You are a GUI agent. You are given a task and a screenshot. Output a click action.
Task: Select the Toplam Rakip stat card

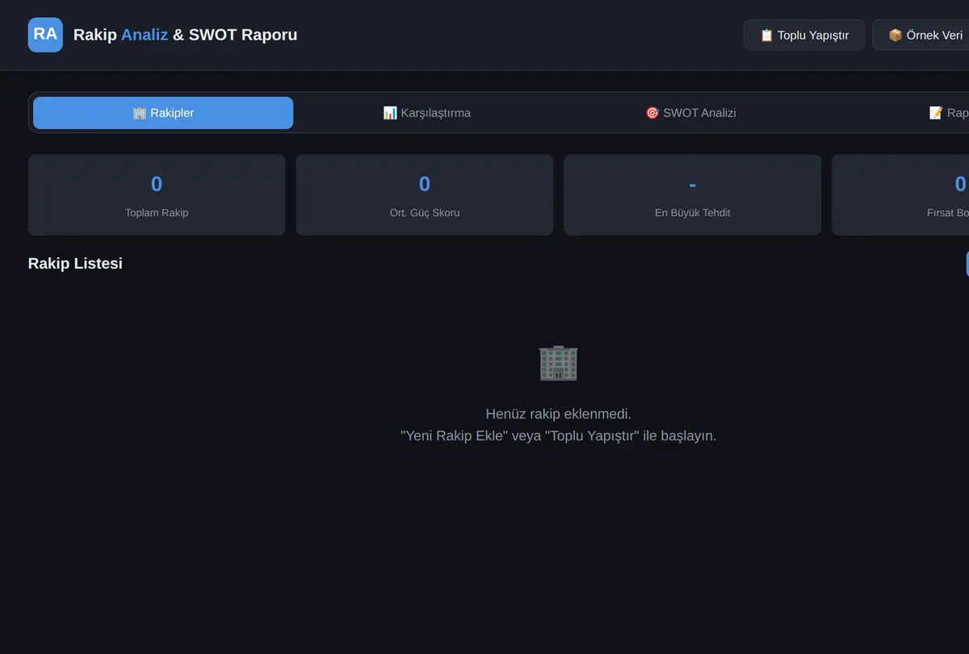pyautogui.click(x=157, y=195)
